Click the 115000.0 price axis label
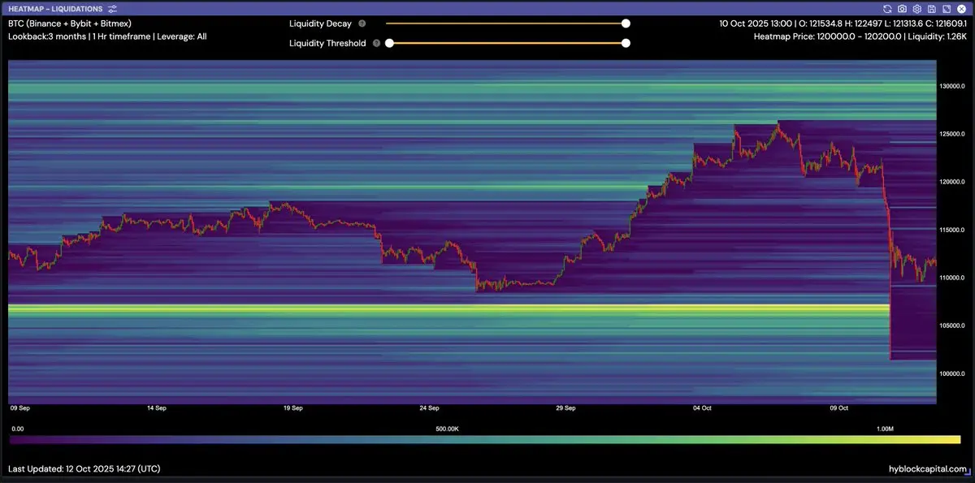Image resolution: width=975 pixels, height=483 pixels. pos(952,230)
